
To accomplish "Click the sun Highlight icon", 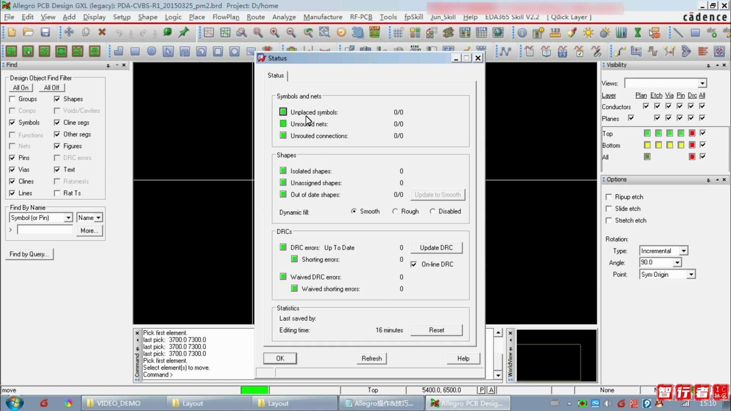I will point(589,33).
